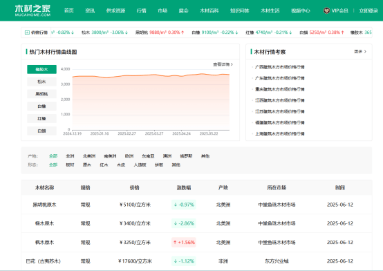
Task: Filter 产地 by 东南亚
Action: coord(148,156)
